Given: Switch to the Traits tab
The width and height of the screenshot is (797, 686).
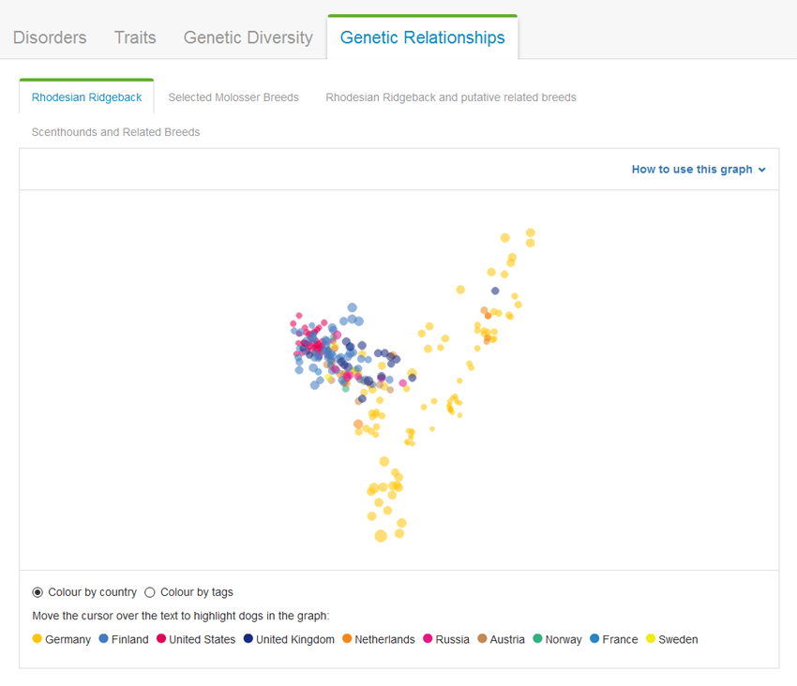Looking at the screenshot, I should click(135, 37).
